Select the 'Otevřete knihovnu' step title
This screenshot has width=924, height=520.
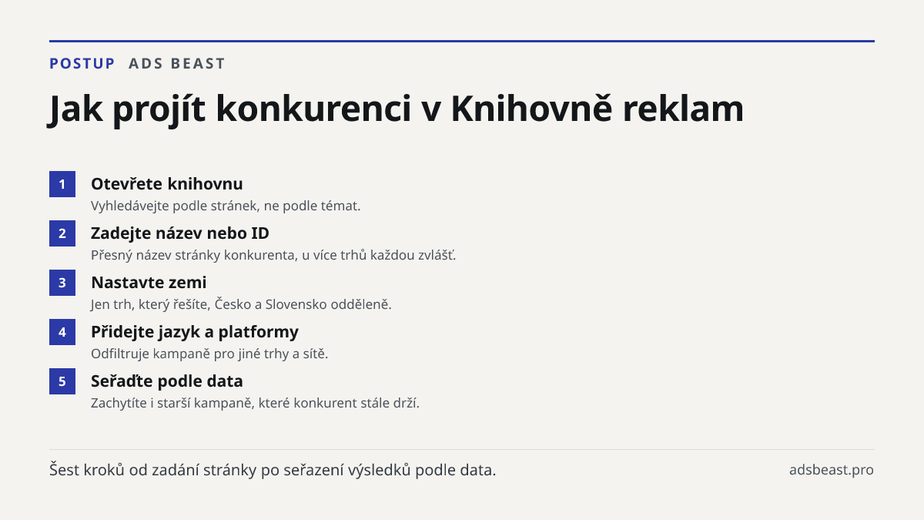[x=167, y=184]
